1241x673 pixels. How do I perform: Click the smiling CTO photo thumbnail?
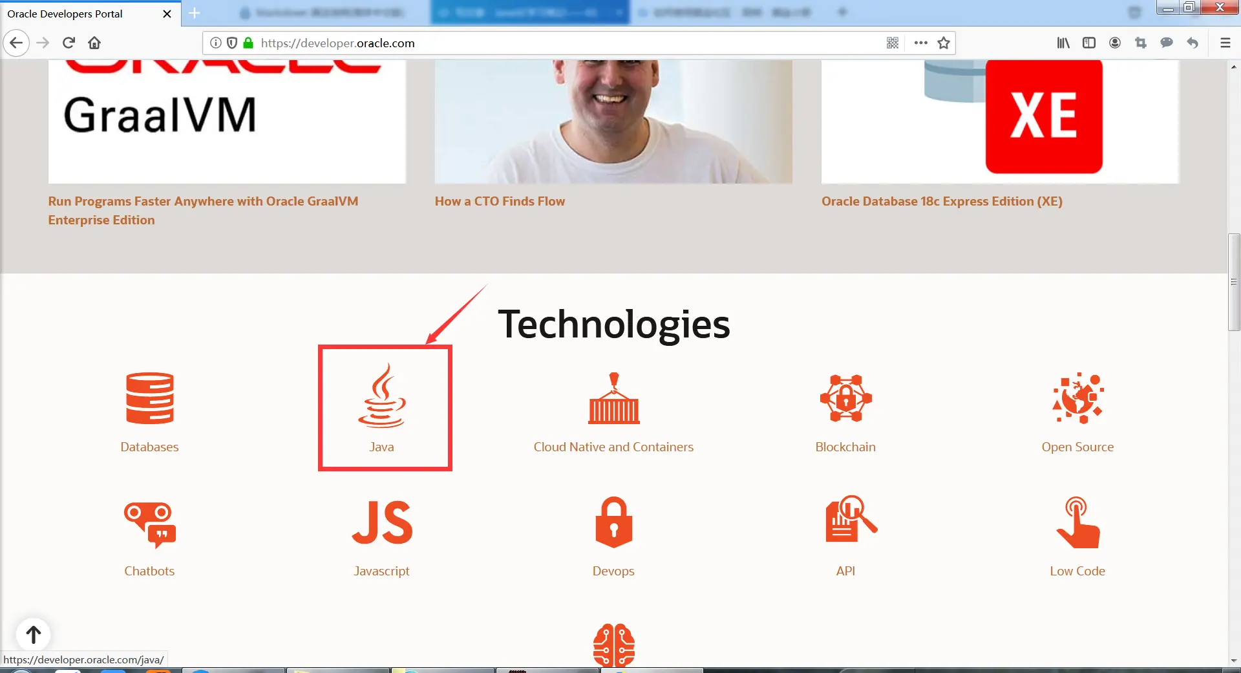613,122
